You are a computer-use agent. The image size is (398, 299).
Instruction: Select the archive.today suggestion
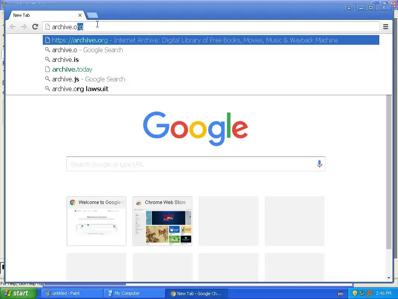point(211,69)
